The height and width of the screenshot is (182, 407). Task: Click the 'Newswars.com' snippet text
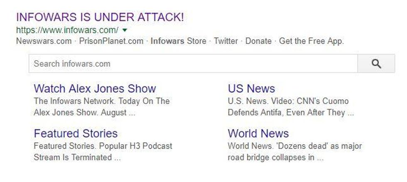(x=44, y=41)
